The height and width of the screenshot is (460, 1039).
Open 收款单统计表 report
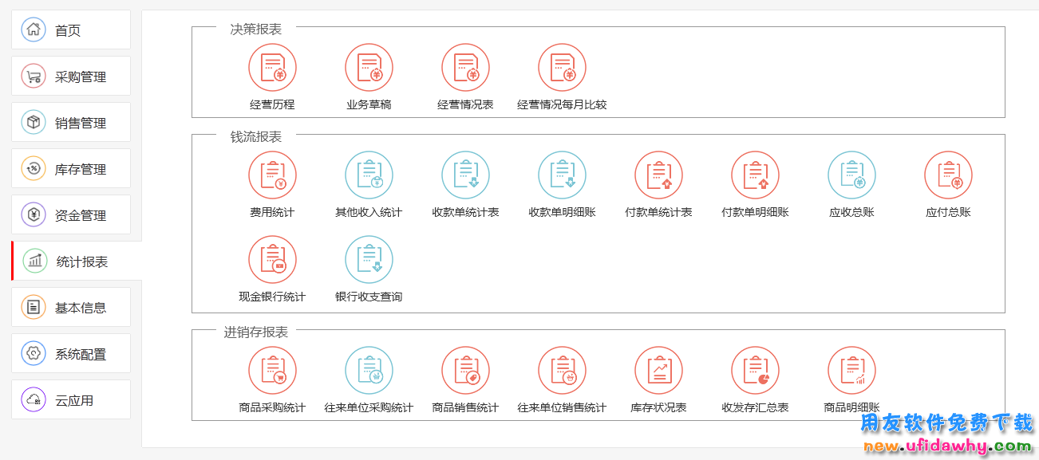pos(465,175)
